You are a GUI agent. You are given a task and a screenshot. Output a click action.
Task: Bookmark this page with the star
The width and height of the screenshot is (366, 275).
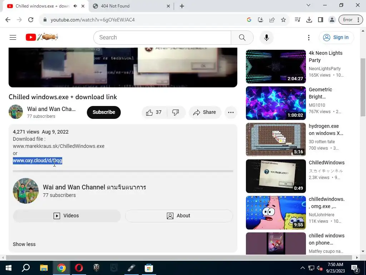pyautogui.click(x=283, y=20)
